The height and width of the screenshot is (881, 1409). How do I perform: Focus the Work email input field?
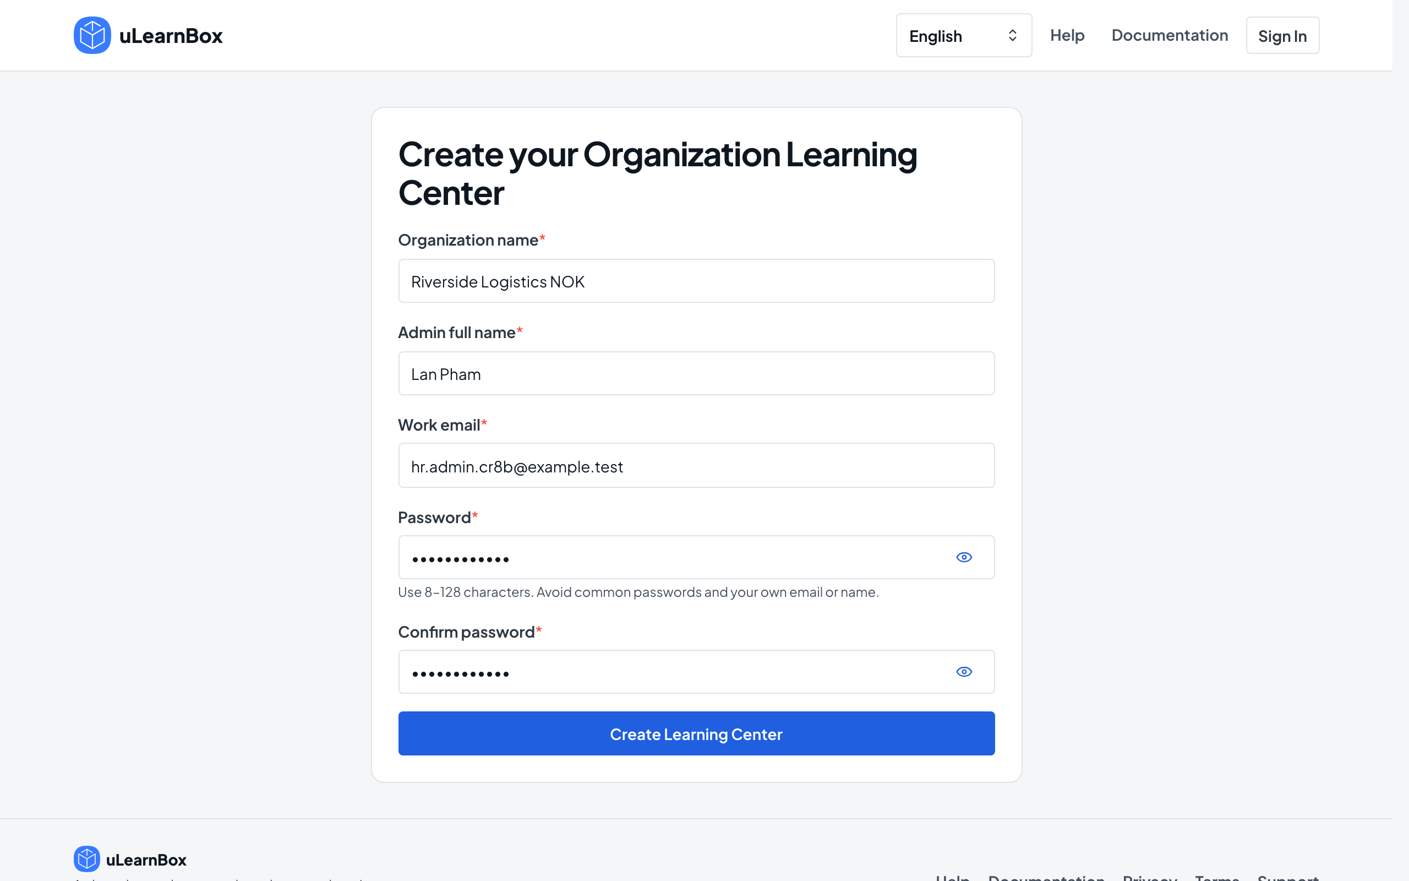[x=696, y=466]
